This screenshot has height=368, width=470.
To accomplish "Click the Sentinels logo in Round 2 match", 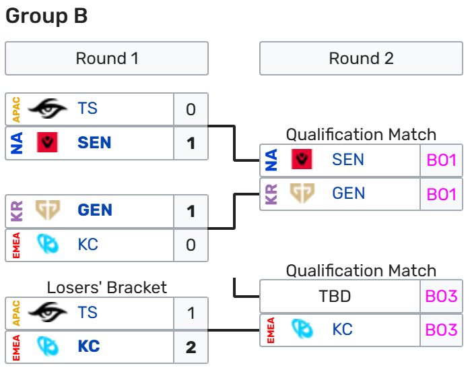I will pos(302,159).
